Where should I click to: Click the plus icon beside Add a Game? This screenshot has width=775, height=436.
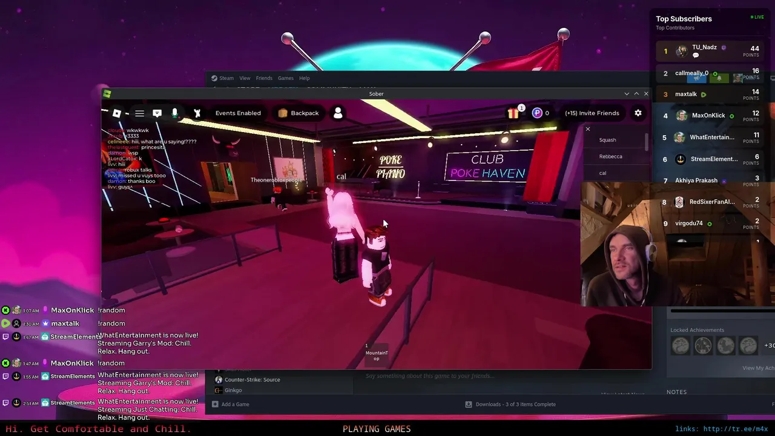[x=215, y=405]
